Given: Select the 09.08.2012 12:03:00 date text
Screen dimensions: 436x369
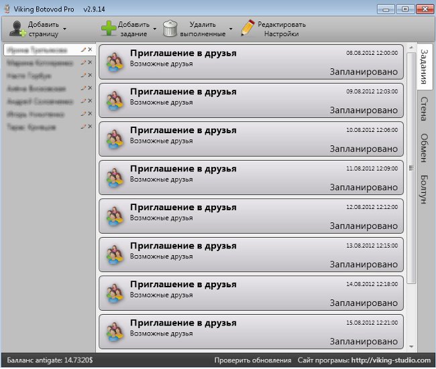Looking at the screenshot, I should [x=372, y=92].
